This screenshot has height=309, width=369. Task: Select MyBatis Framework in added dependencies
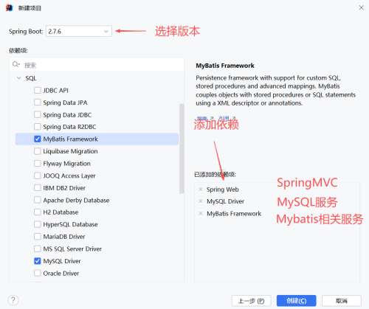coord(234,214)
